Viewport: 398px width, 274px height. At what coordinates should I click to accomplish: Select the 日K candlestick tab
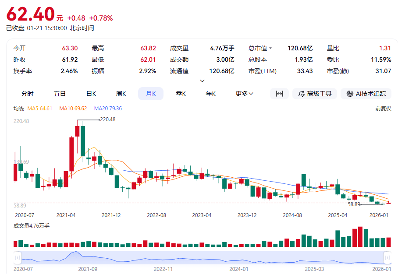(x=91, y=94)
